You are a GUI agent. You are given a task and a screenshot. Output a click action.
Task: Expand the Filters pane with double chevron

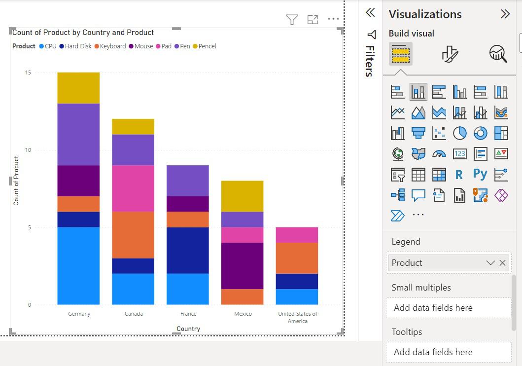tap(370, 13)
